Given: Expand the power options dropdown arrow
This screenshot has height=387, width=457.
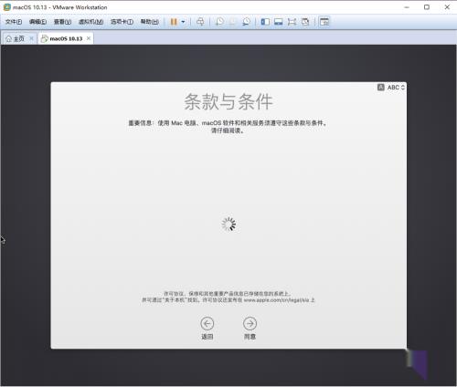Looking at the screenshot, I should pos(183,22).
